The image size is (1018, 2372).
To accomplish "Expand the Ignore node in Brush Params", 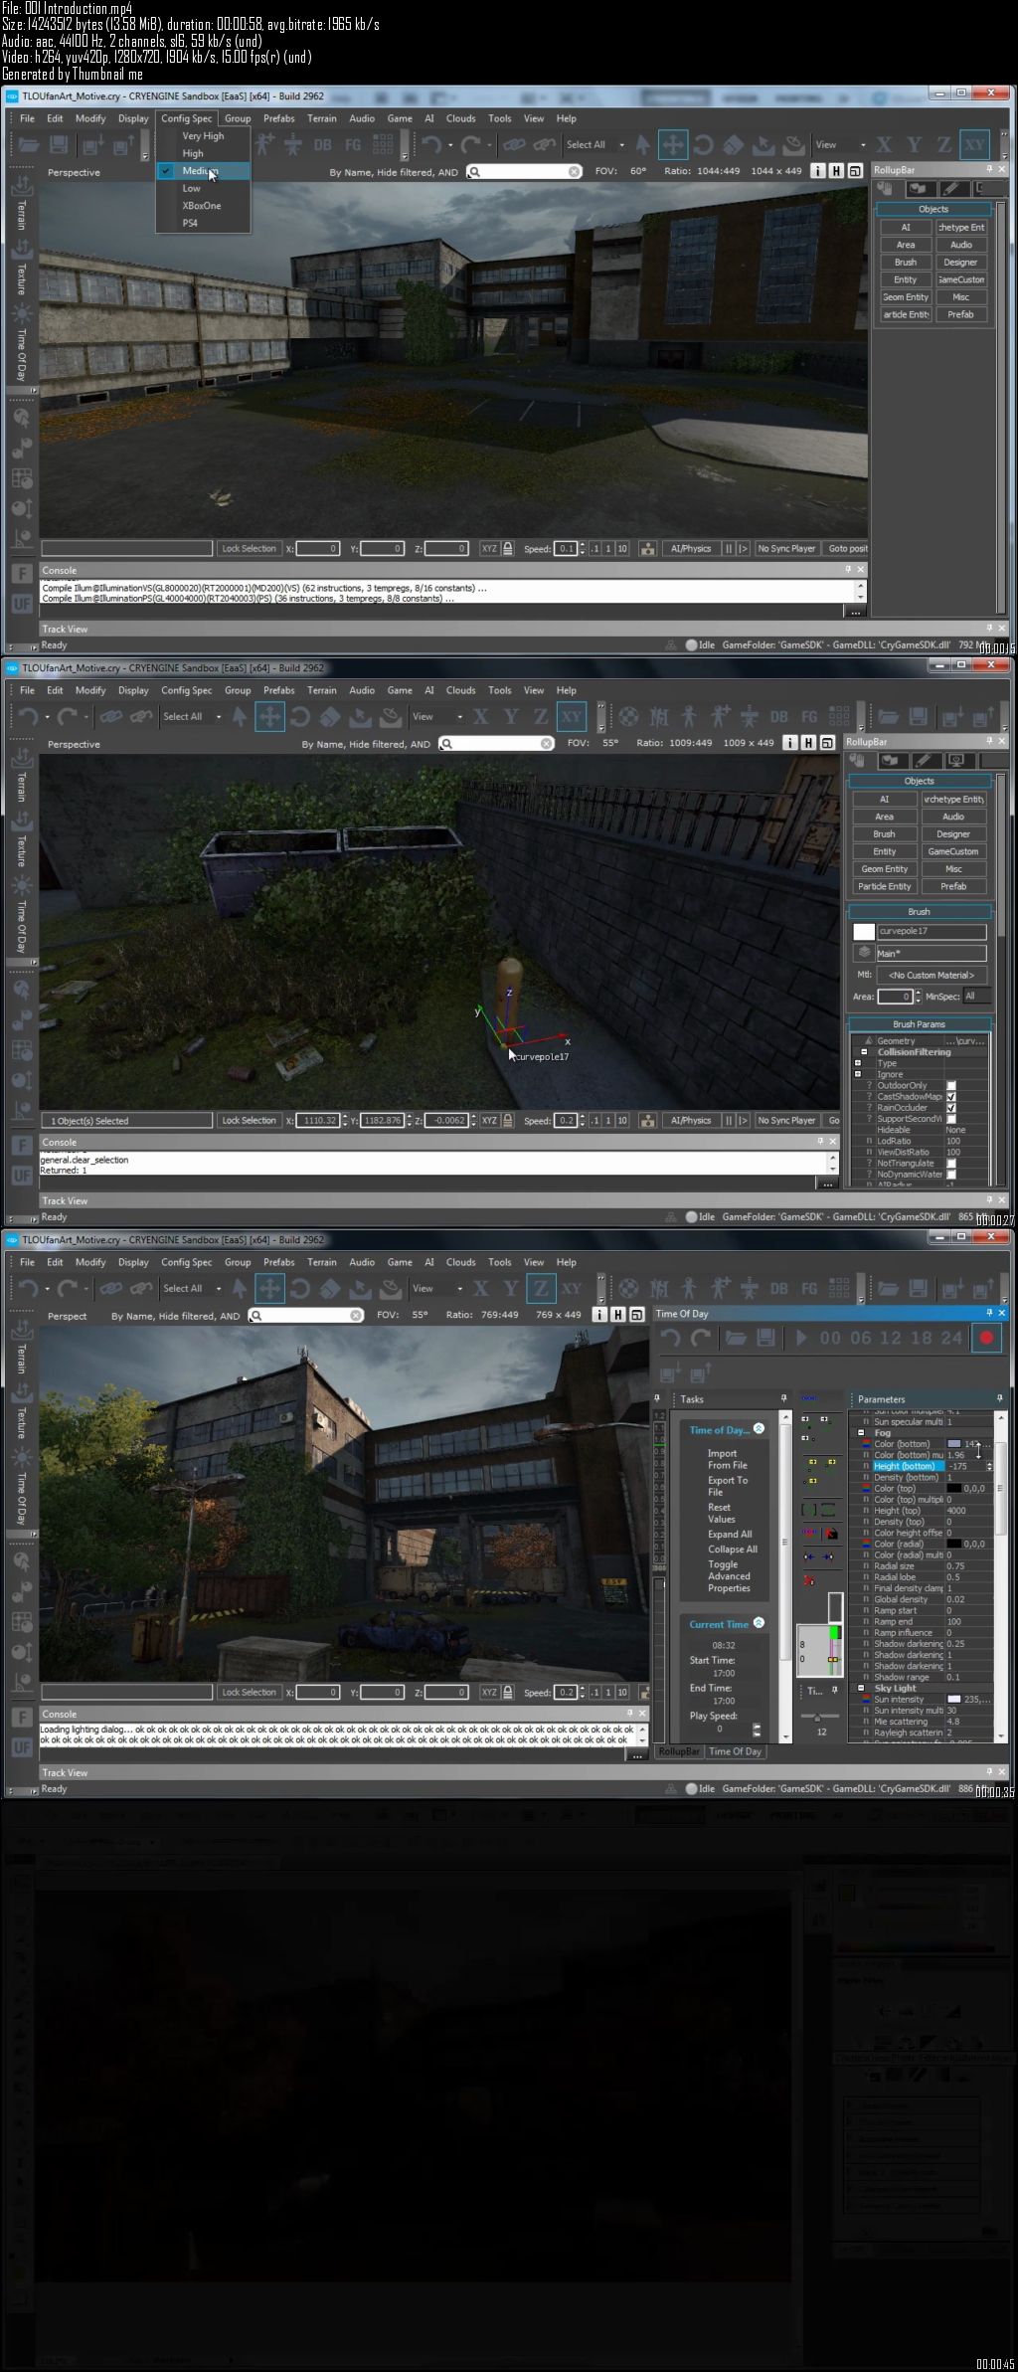I will click(x=858, y=1074).
